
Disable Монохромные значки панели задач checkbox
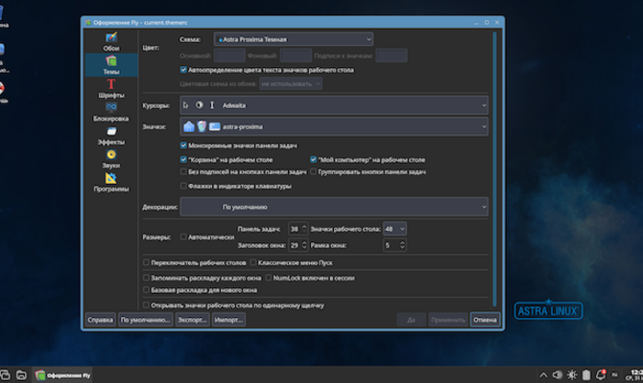[183, 145]
